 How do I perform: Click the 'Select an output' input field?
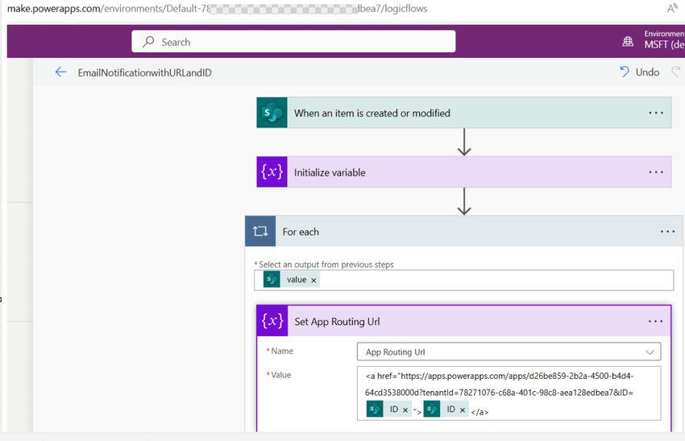pos(464,280)
